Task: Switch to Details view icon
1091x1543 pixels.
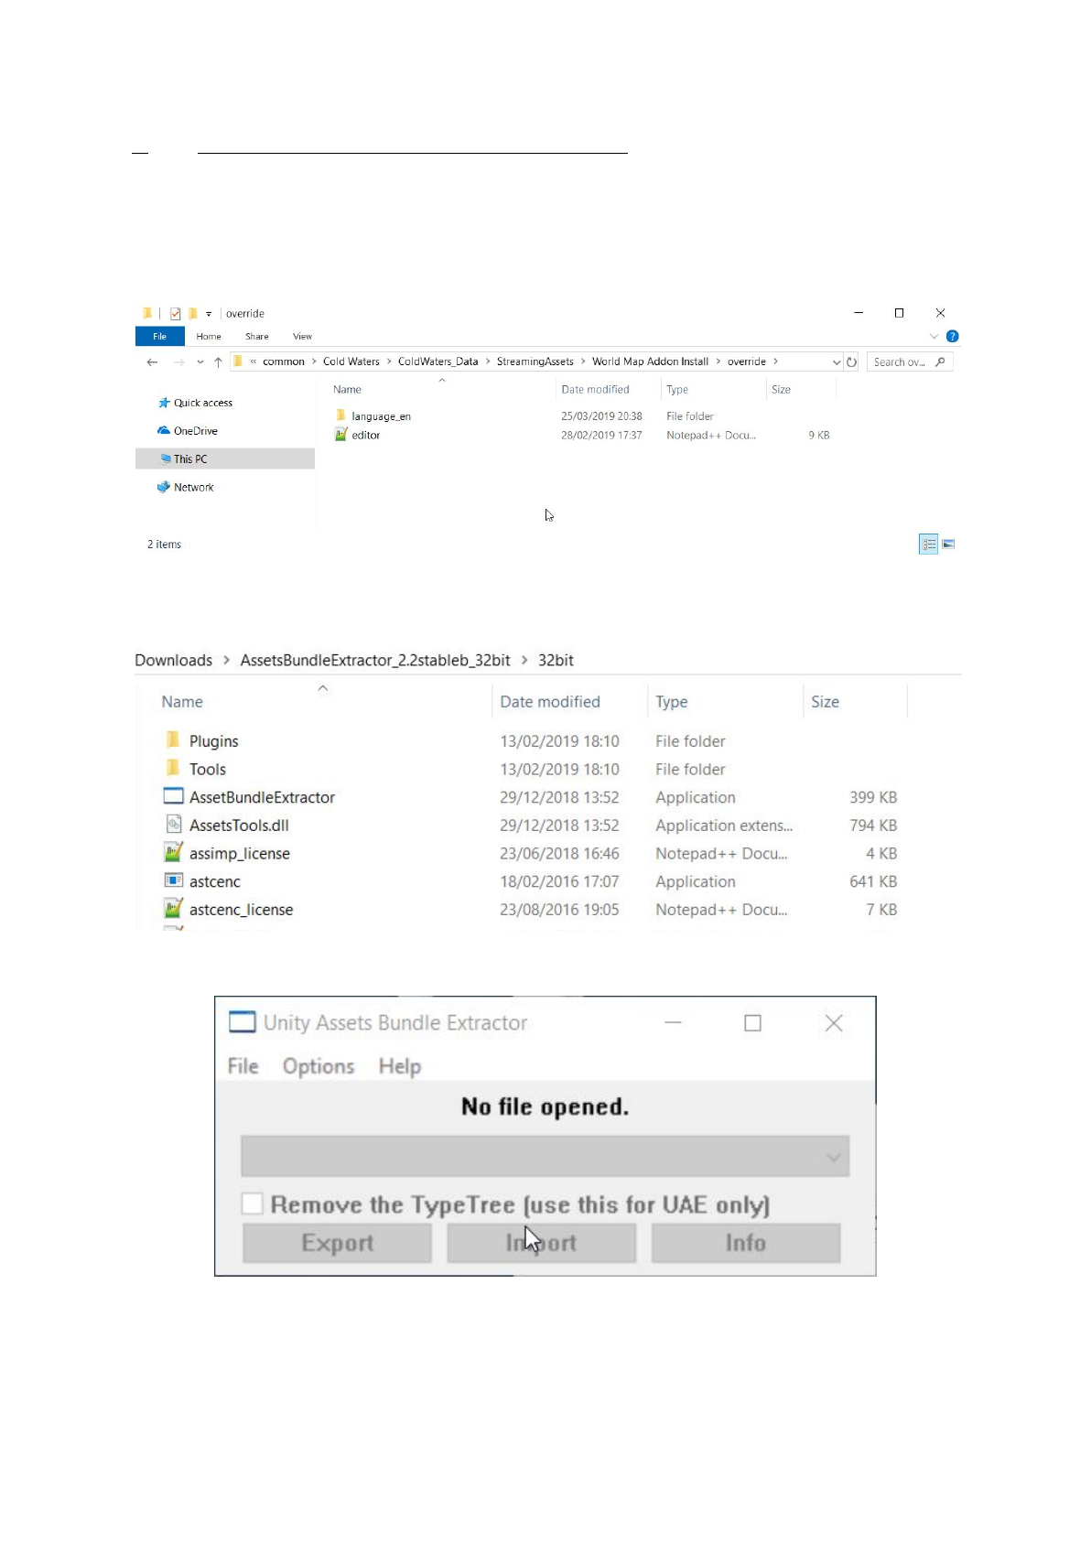Action: (928, 544)
